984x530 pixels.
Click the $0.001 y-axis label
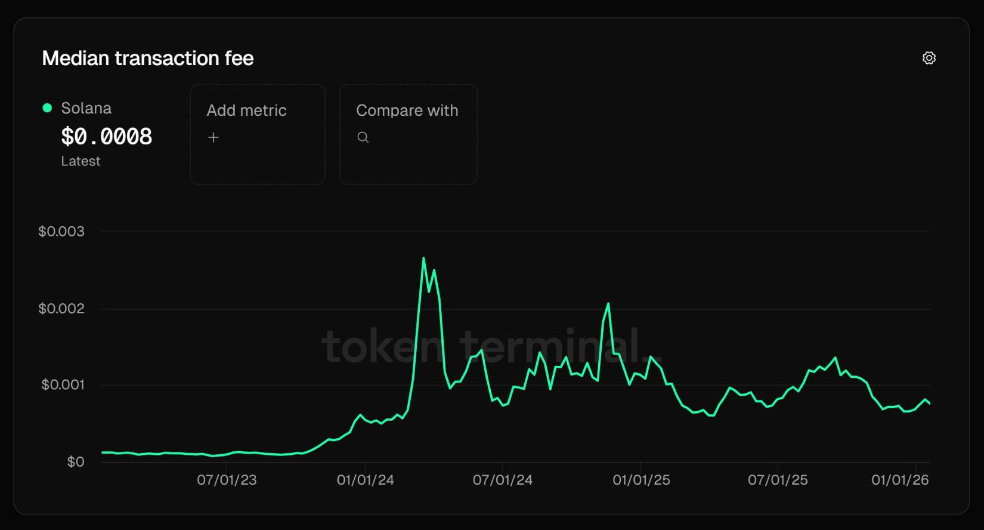pyautogui.click(x=63, y=384)
